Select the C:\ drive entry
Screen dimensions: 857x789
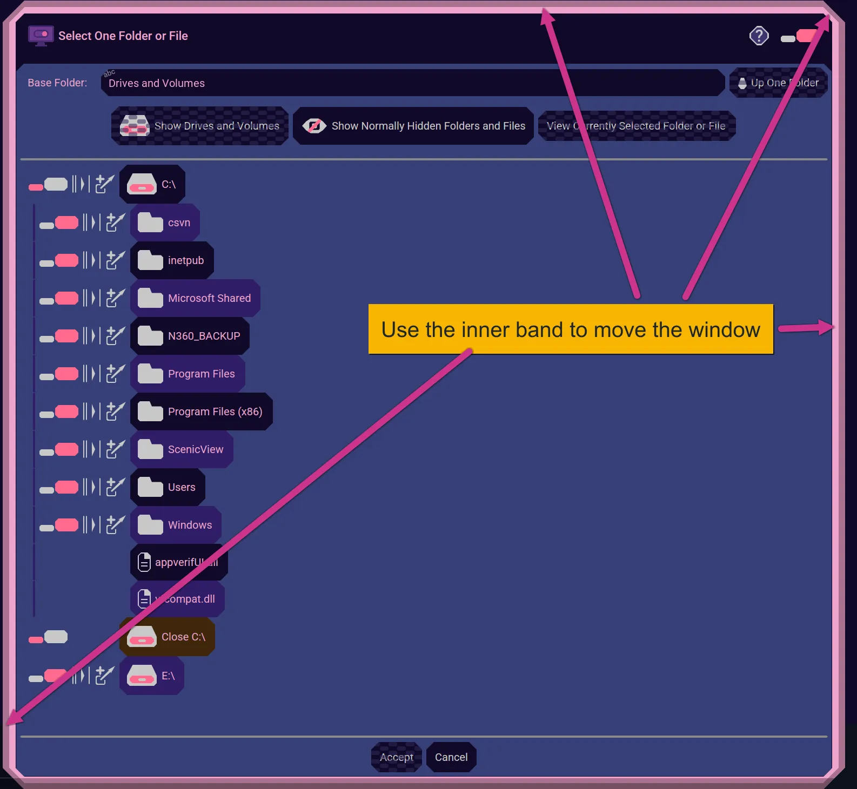(x=152, y=184)
